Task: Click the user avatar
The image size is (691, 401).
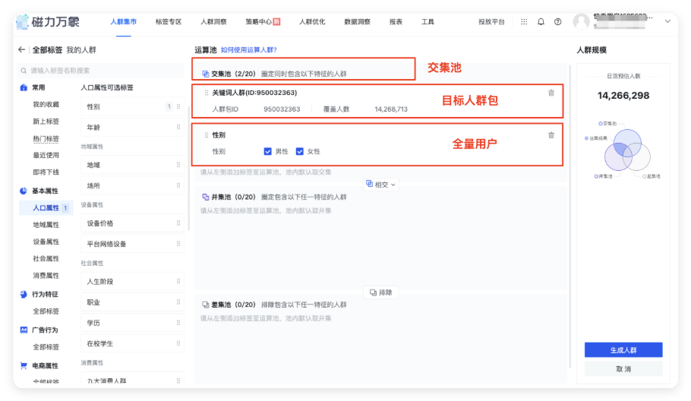Action: [x=581, y=21]
